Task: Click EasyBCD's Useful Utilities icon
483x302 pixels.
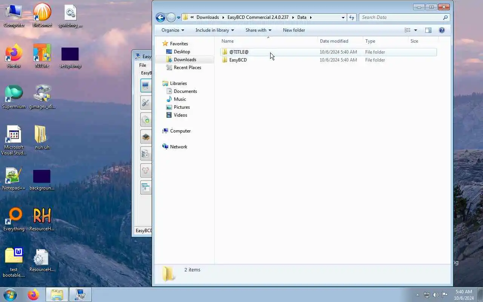Action: [146, 171]
